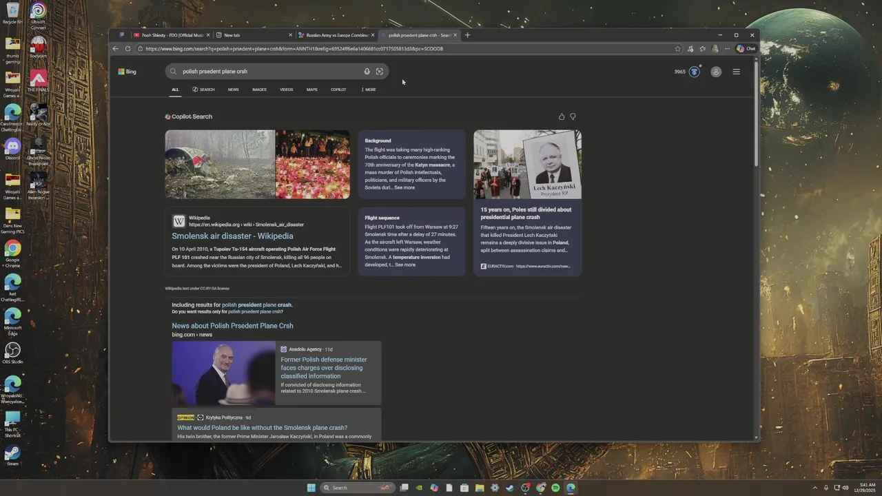Open the Lech Kaczyński portrait thumbnail
Image resolution: width=882 pixels, height=496 pixels.
(x=527, y=165)
